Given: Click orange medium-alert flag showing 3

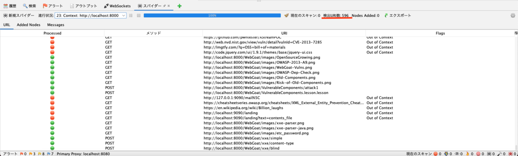Looking at the screenshot, I should 31,153.
